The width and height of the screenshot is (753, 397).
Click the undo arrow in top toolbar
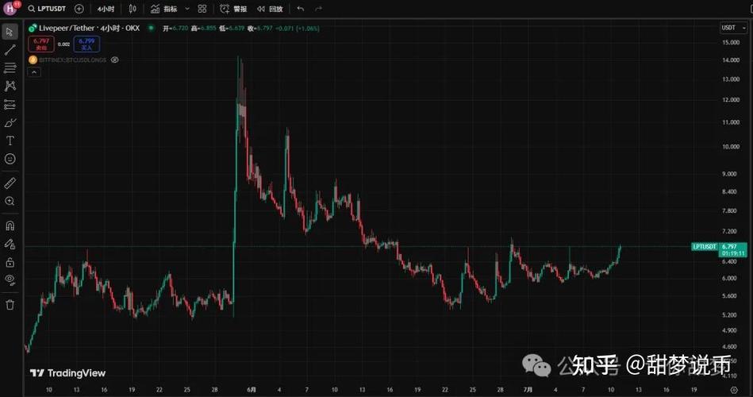pyautogui.click(x=300, y=9)
